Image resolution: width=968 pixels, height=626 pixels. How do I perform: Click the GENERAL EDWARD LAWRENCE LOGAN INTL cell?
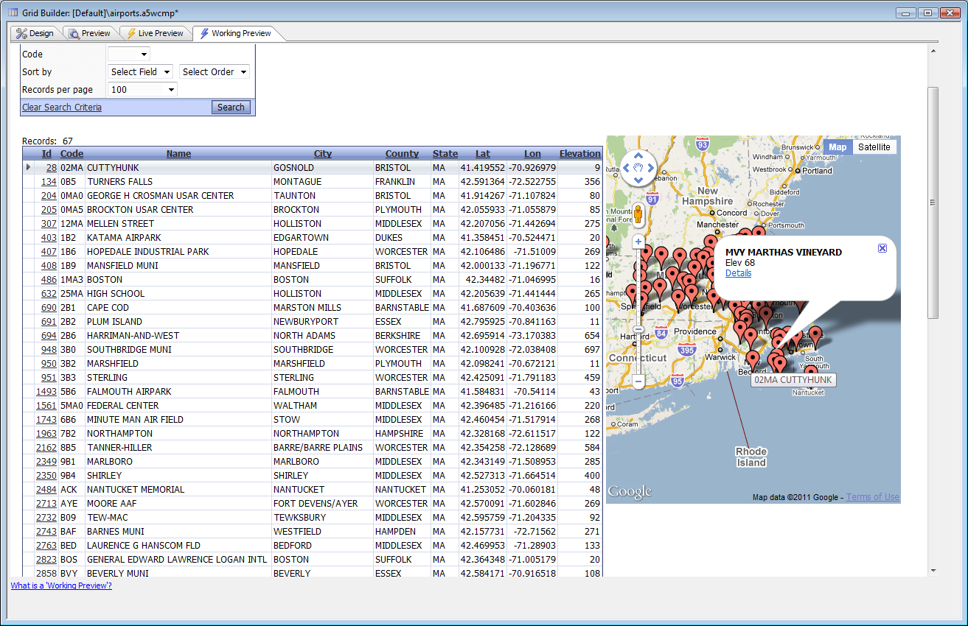pyautogui.click(x=177, y=560)
